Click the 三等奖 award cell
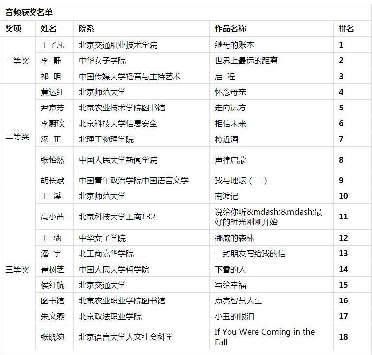The height and width of the screenshot is (355, 372). pyautogui.click(x=17, y=269)
